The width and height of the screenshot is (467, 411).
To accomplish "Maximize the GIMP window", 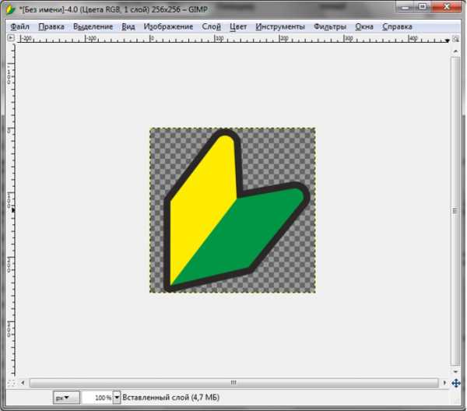I will (x=423, y=7).
